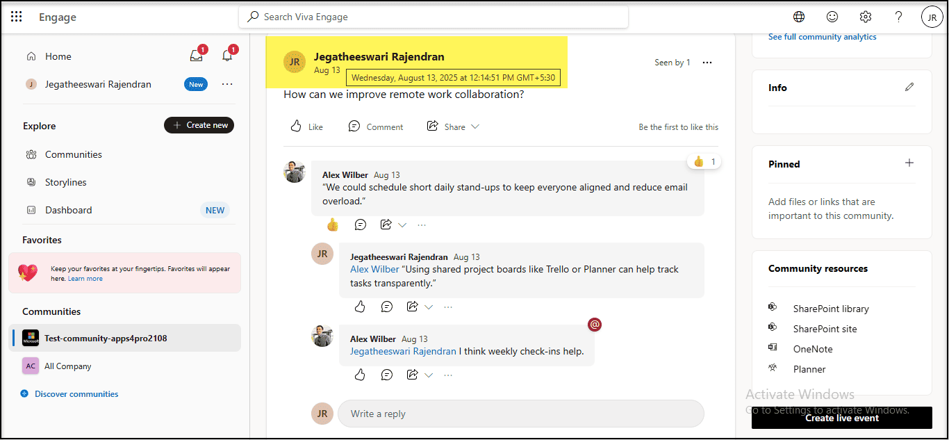
Task: Open the settings gear icon
Action: pos(865,17)
